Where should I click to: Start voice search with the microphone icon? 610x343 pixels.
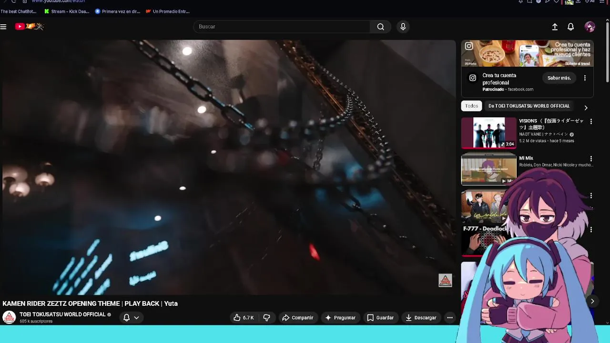[x=403, y=27]
